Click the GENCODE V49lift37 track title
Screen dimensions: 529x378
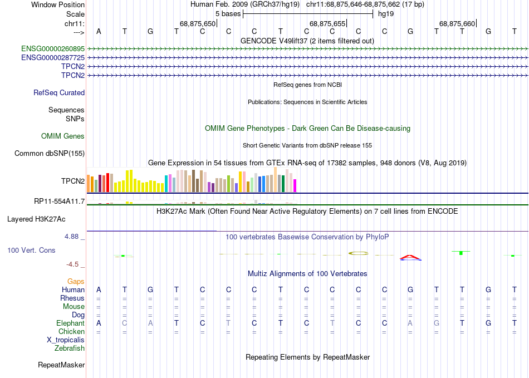pos(307,41)
